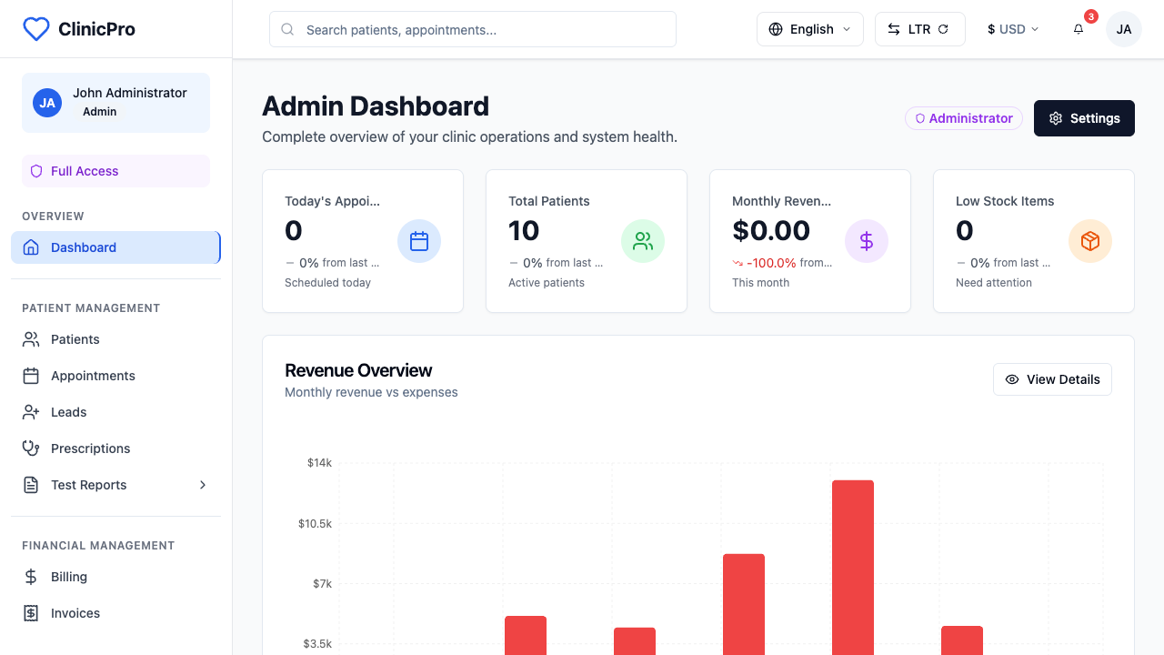
Task: Go to Appointments in the sidebar
Action: 115,376
